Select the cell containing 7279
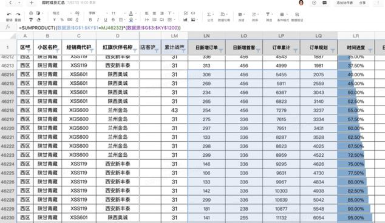Viewport: 385px width, 223px height. click(x=281, y=110)
